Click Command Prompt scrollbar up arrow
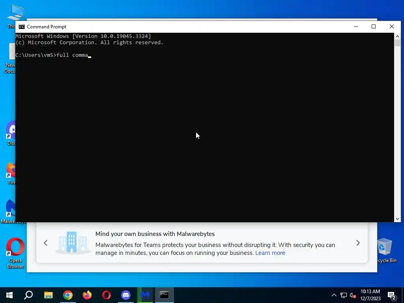The width and height of the screenshot is (404, 303). 397,36
